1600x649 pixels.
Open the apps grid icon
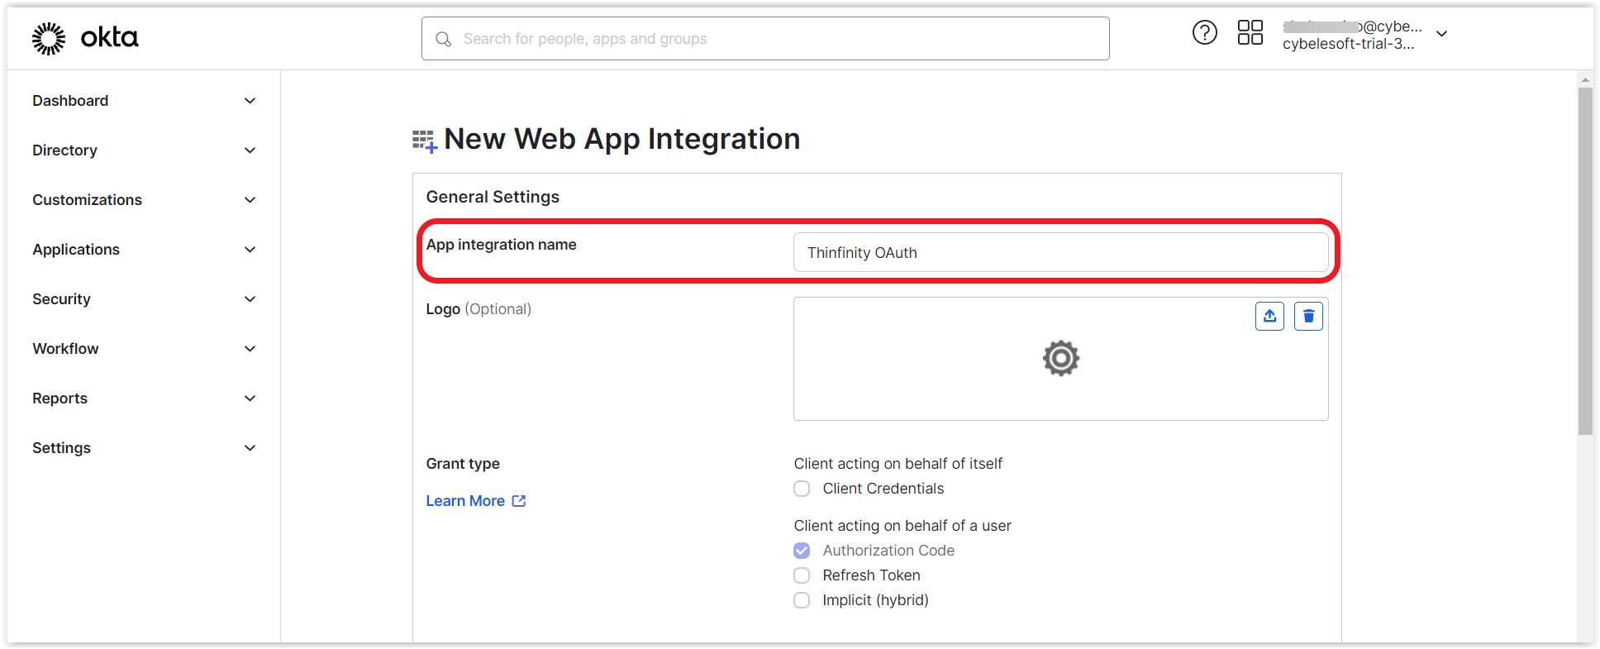(x=1250, y=33)
